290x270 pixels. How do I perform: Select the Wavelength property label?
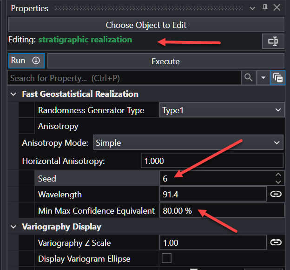[60, 195]
